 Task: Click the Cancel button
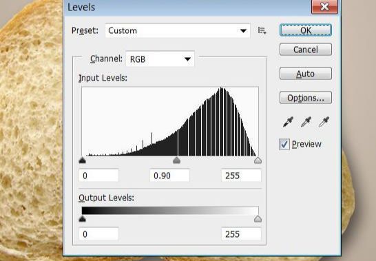306,50
